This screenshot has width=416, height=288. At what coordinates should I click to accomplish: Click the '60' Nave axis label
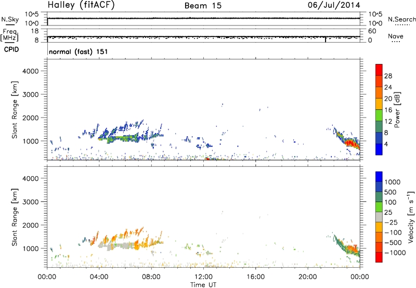click(x=372, y=31)
